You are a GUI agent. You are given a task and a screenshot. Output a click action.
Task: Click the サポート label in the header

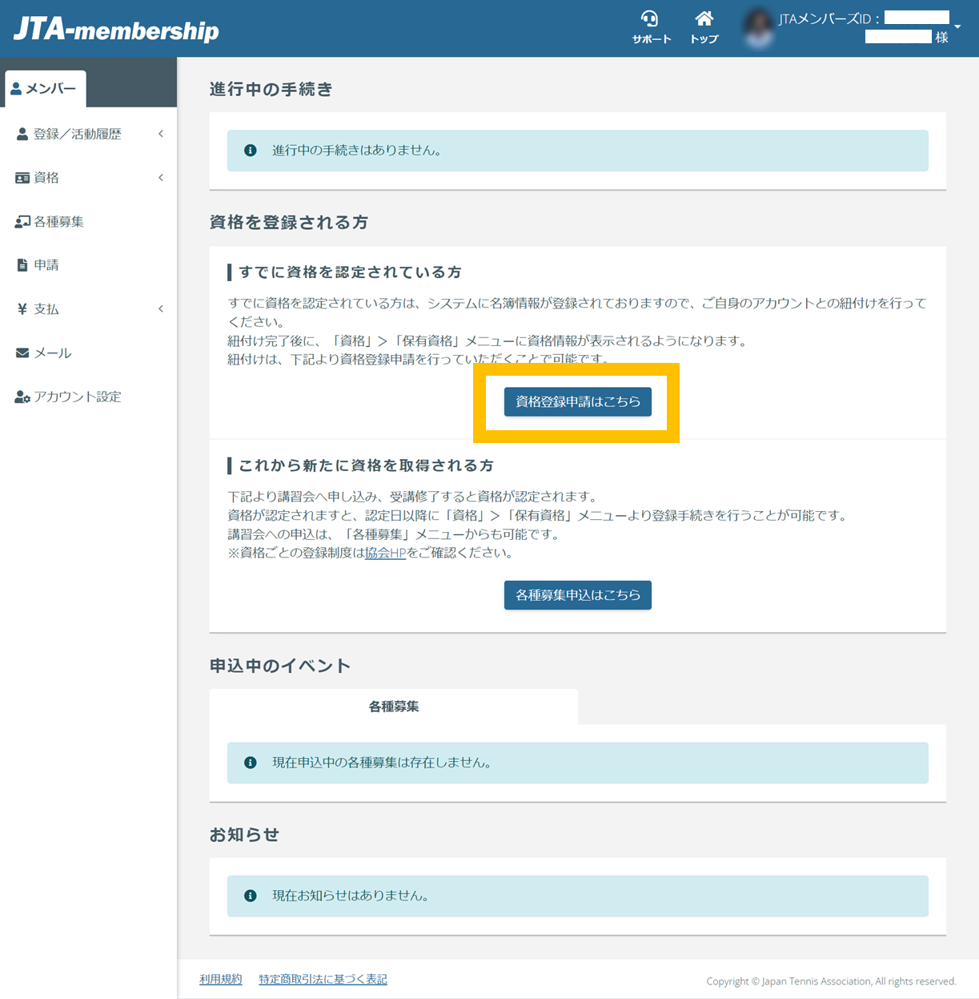652,39
